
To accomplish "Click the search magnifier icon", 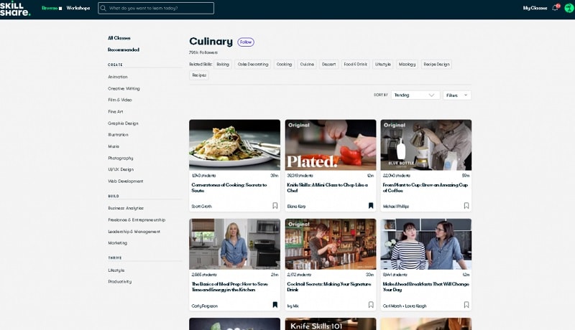I will coord(103,8).
